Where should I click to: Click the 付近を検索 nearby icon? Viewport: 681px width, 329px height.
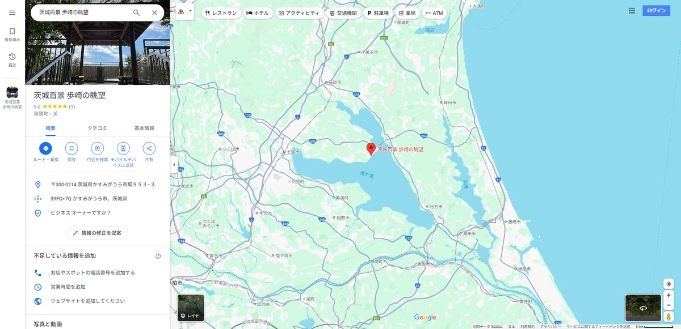click(97, 148)
